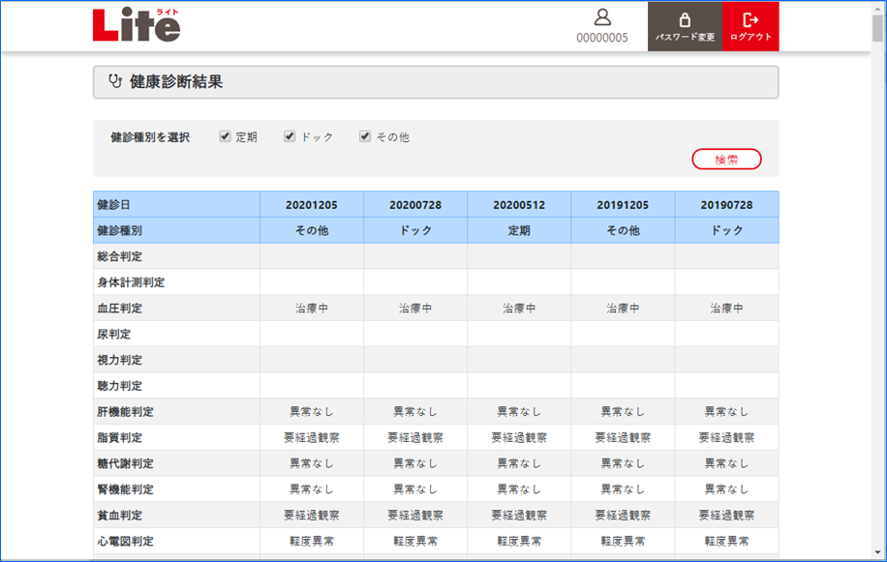Viewport: 887px width, 562px height.
Task: Click 健診種別 row label
Action: click(x=119, y=230)
